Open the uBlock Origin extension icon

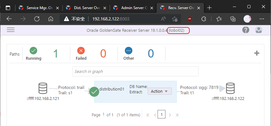point(190,19)
